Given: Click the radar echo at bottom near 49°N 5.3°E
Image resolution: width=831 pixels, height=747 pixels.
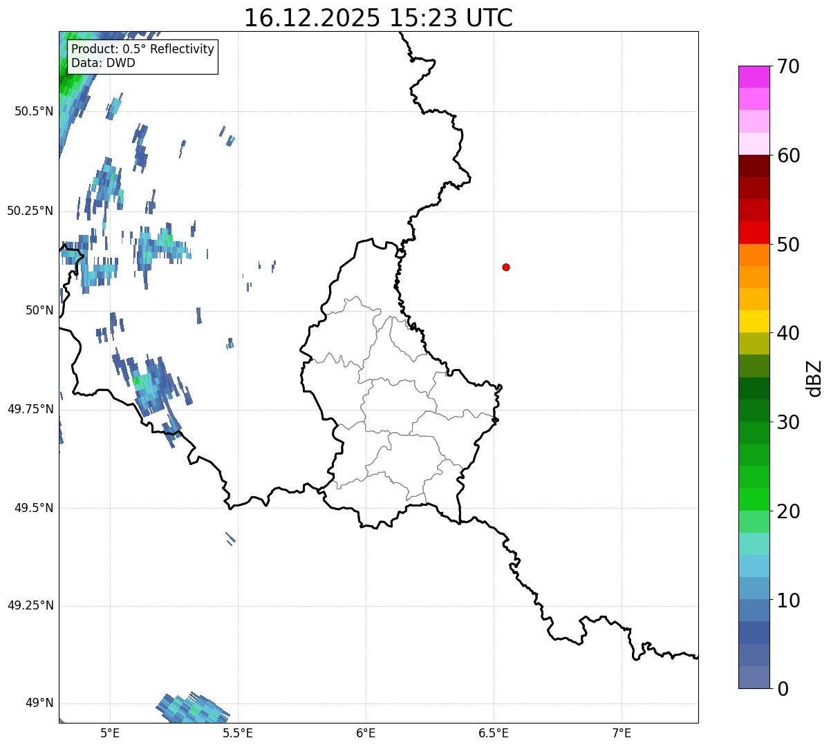Looking at the screenshot, I should 193,706.
